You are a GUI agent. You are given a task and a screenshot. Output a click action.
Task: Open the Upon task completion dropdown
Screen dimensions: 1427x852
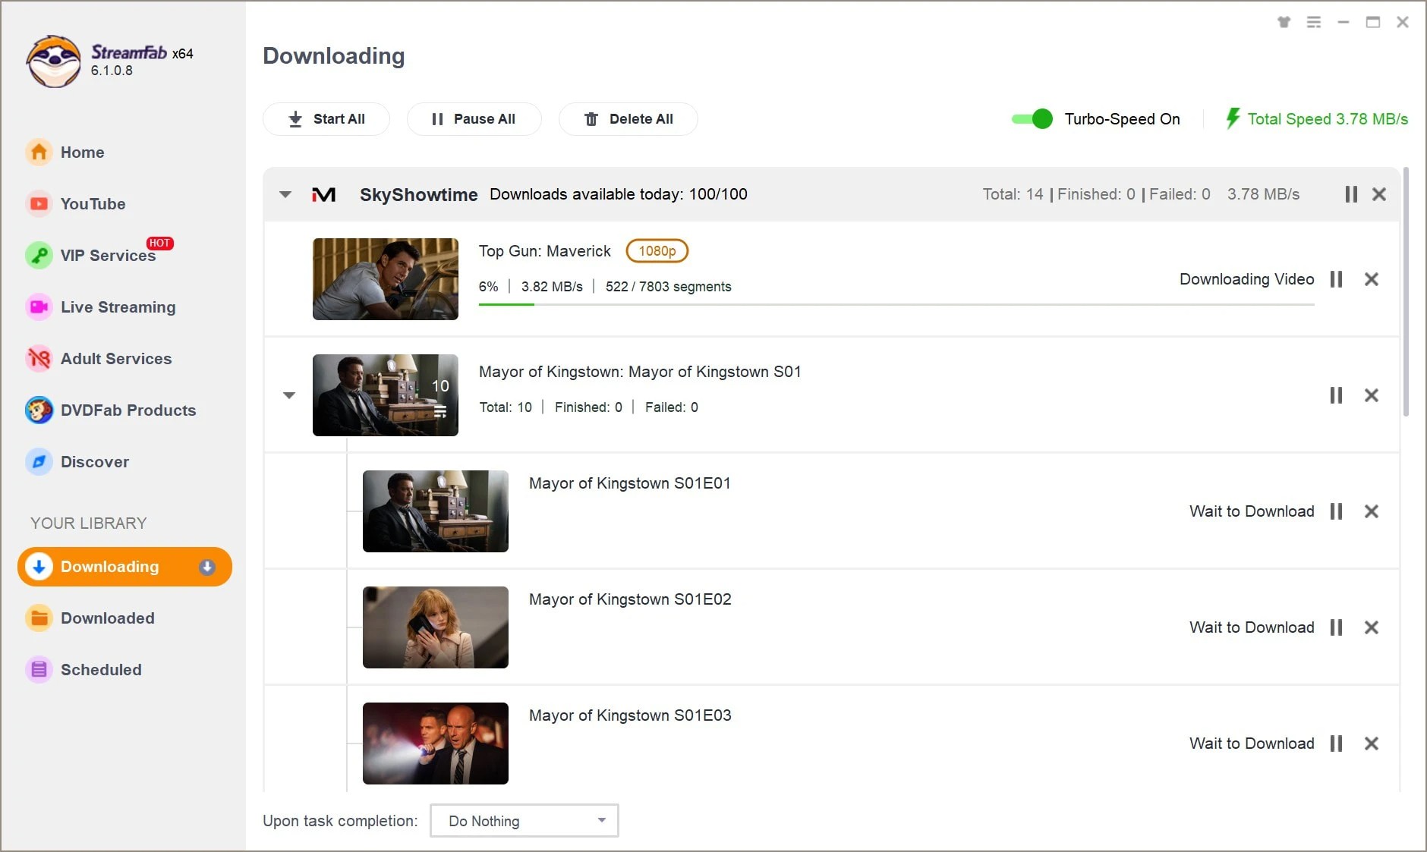click(524, 821)
